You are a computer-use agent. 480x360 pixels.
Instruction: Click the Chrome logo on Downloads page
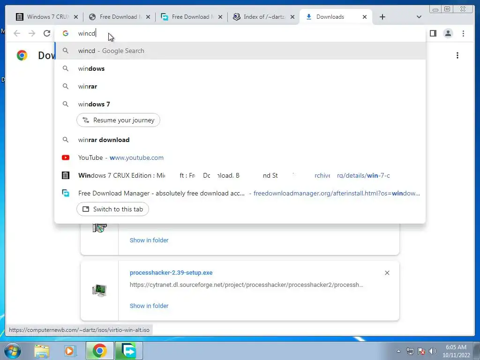point(22,55)
